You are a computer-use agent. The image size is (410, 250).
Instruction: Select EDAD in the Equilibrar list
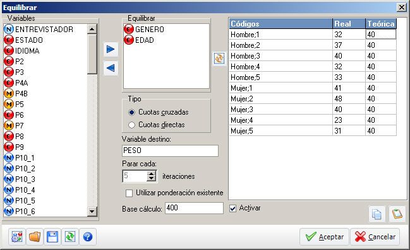139,40
